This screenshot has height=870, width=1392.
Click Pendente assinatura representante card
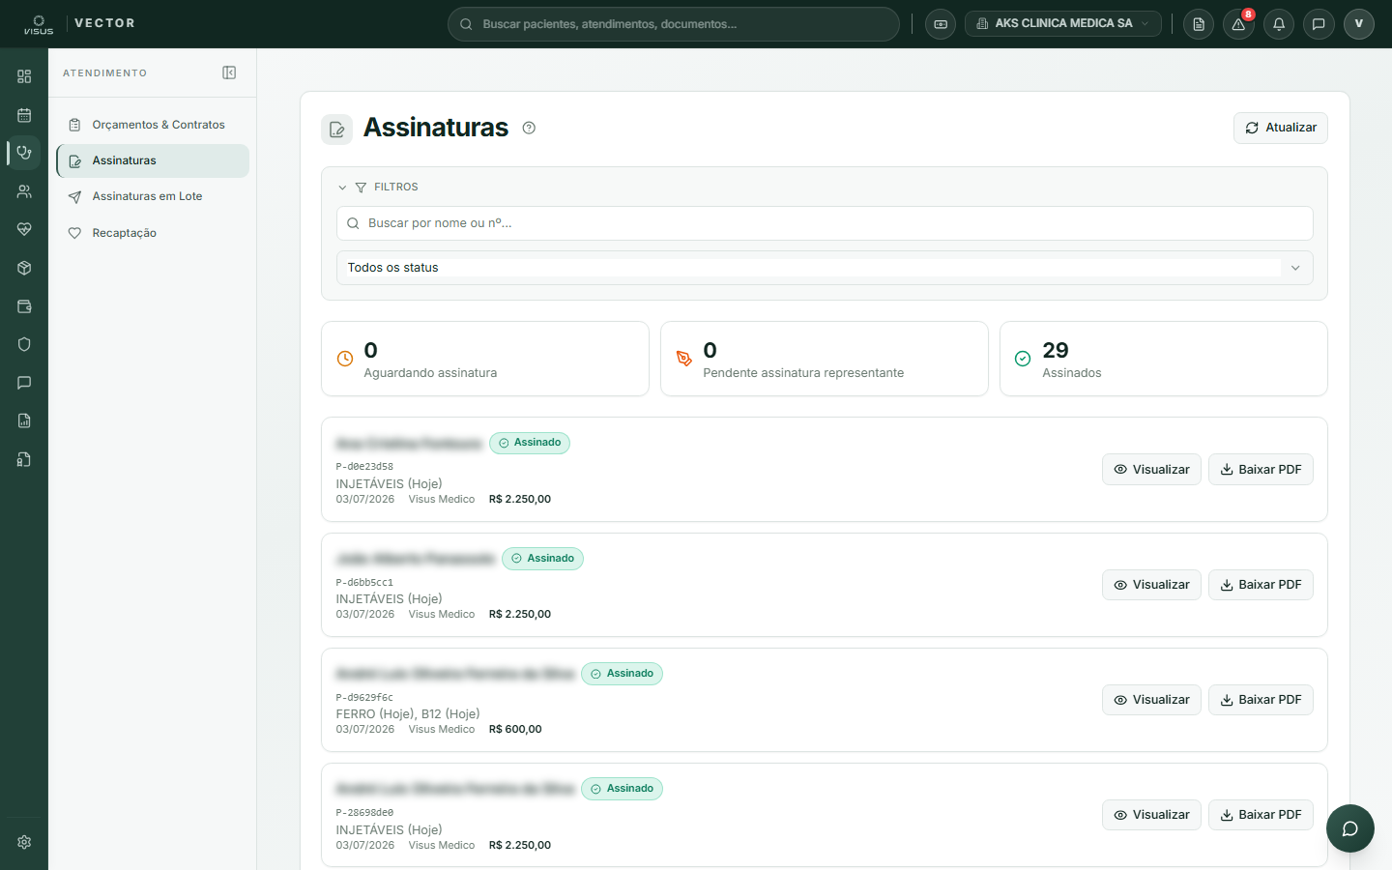pyautogui.click(x=824, y=359)
